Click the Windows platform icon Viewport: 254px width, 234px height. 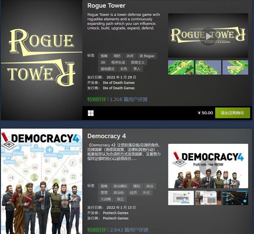[x=91, y=113]
